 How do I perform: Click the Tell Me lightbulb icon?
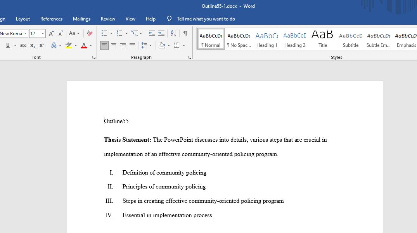coord(169,19)
